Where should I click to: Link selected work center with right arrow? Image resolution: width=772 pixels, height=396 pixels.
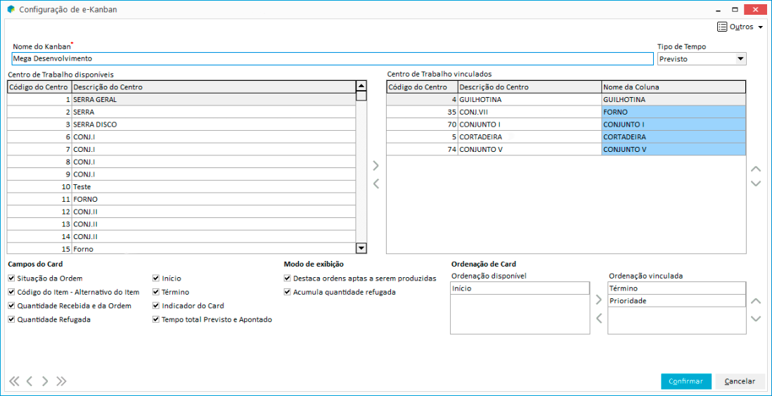coord(375,165)
